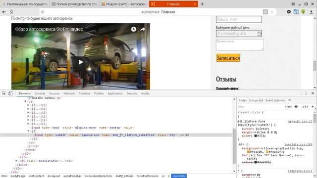This screenshot has height=178, width=317.
Task: Activate the DevTools element inspector
Action: pyautogui.click(x=4, y=93)
